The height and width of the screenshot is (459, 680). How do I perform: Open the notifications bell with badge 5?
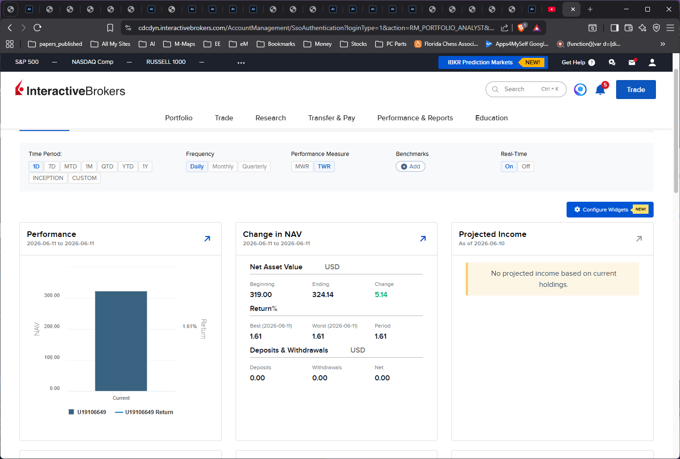click(600, 89)
